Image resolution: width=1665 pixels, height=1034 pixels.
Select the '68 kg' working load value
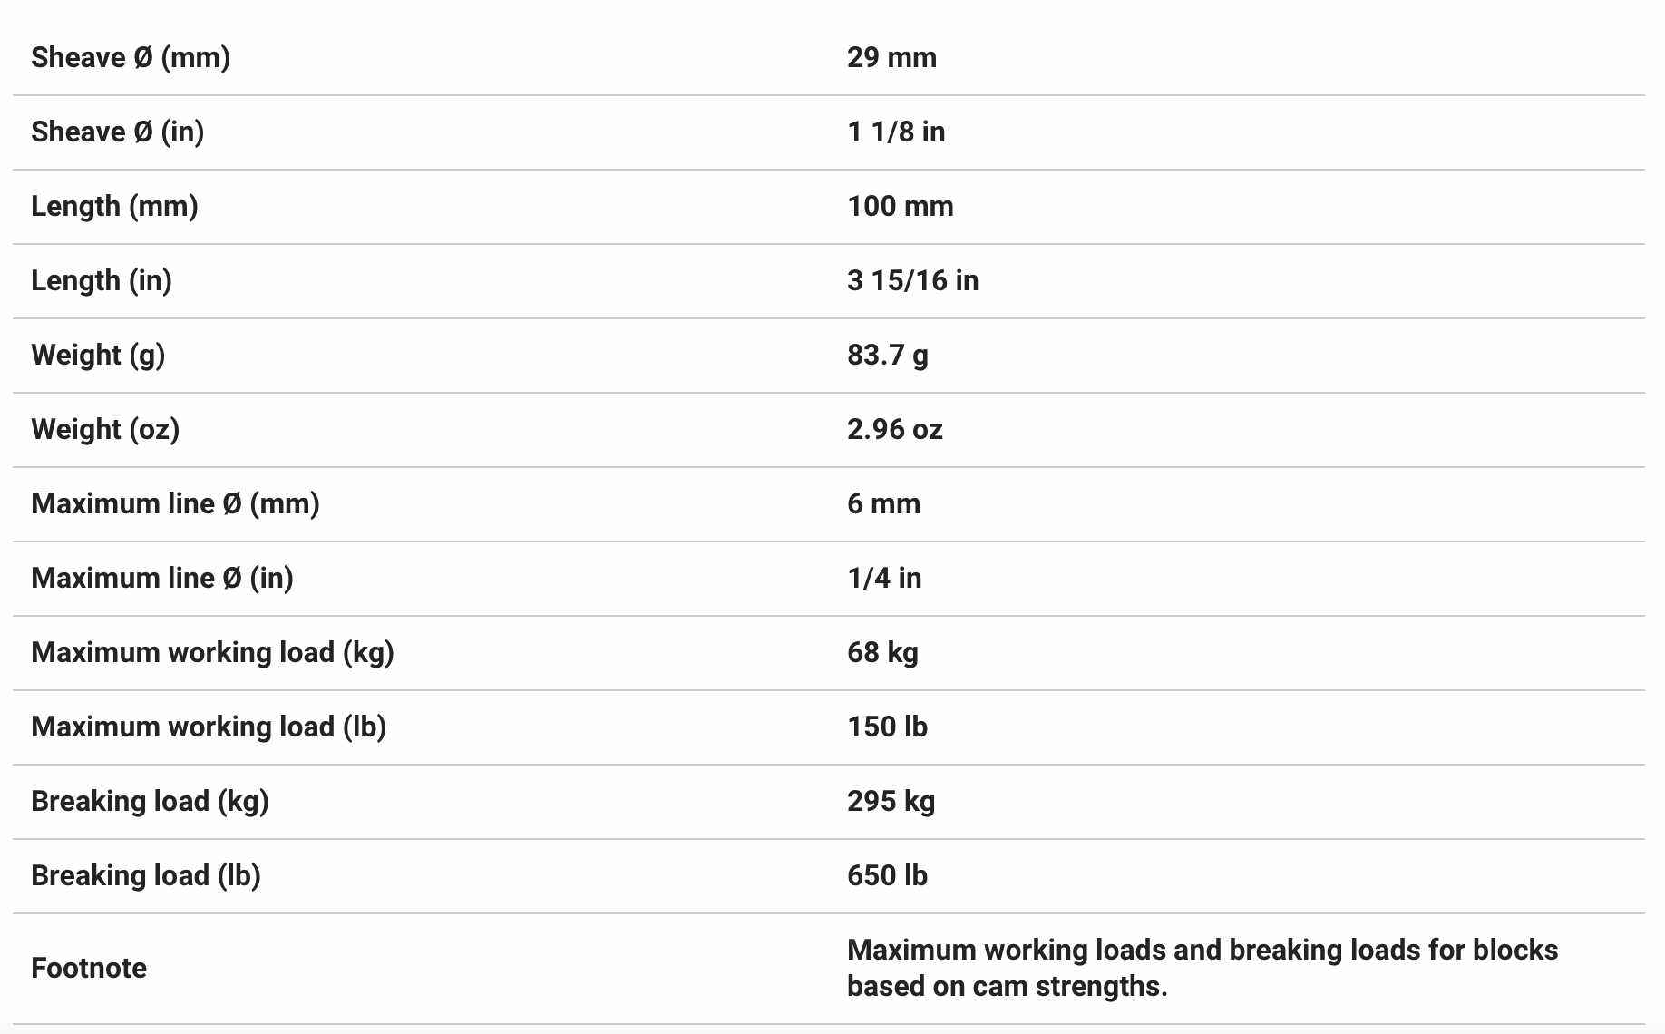(882, 652)
